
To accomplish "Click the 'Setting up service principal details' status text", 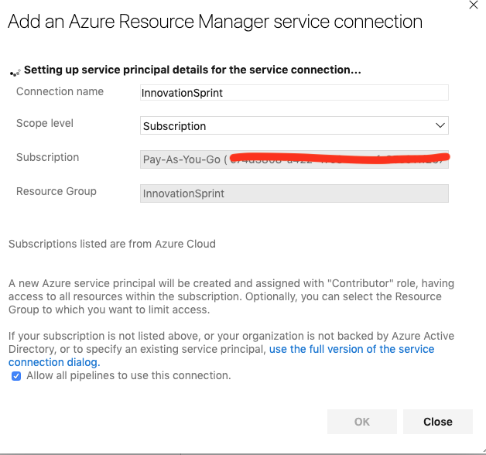I will click(193, 70).
